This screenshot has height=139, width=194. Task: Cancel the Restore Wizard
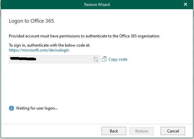[173, 131]
